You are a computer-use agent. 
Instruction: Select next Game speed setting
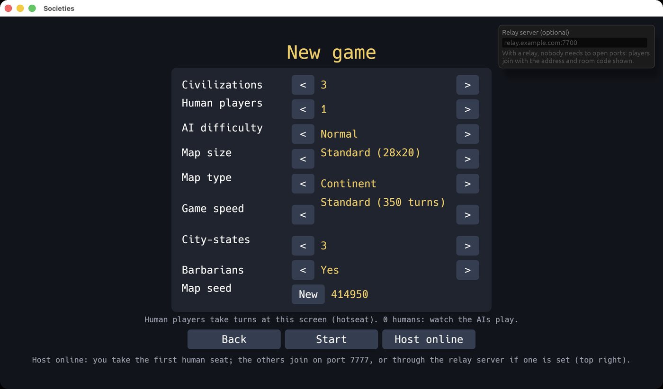click(x=467, y=215)
